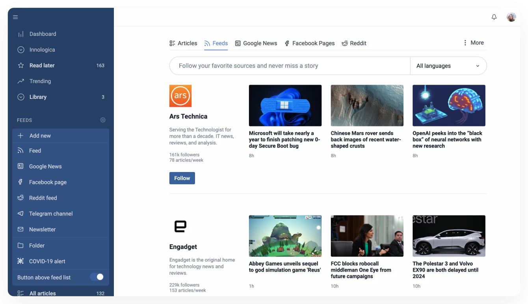Screen dimensions: 528x304
Task: Follow the Ars Technica feed
Action: (x=182, y=178)
